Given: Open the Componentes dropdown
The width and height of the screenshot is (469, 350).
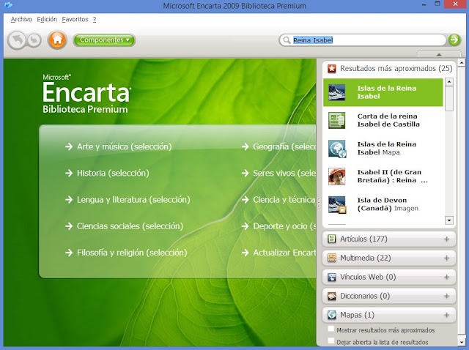Looking at the screenshot, I should coord(104,40).
